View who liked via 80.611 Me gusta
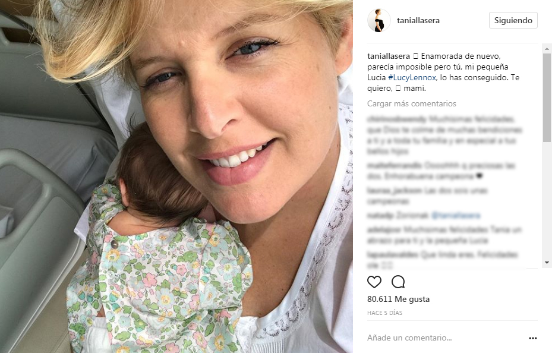Screen dimensions: 552x353 coord(398,299)
